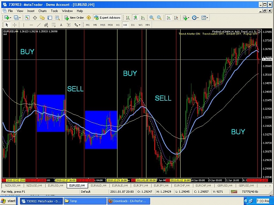Switch to the first GBPUSD,H4 chart tab
The image size is (274, 205).
pyautogui.click(x=225, y=186)
